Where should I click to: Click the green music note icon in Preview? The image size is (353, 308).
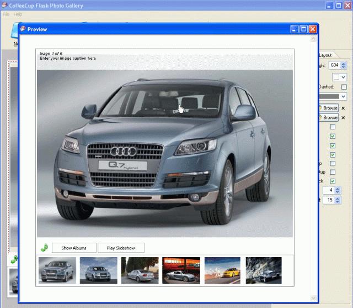(x=45, y=248)
